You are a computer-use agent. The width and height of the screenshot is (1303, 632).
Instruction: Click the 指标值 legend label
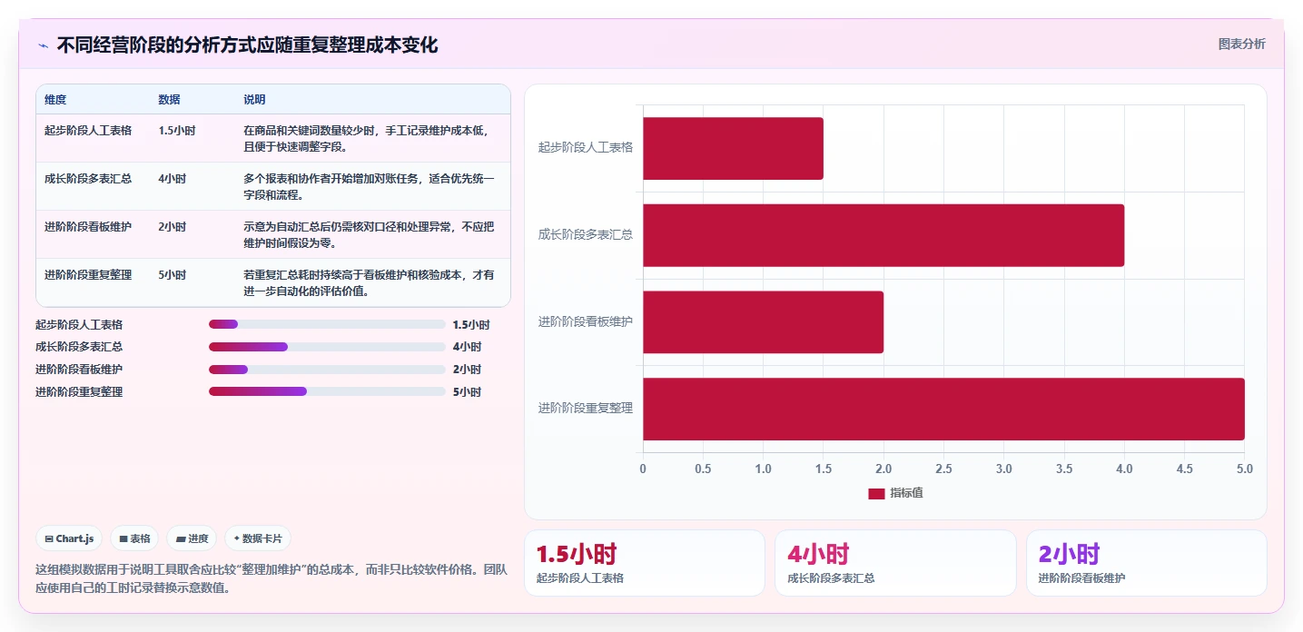(x=906, y=493)
